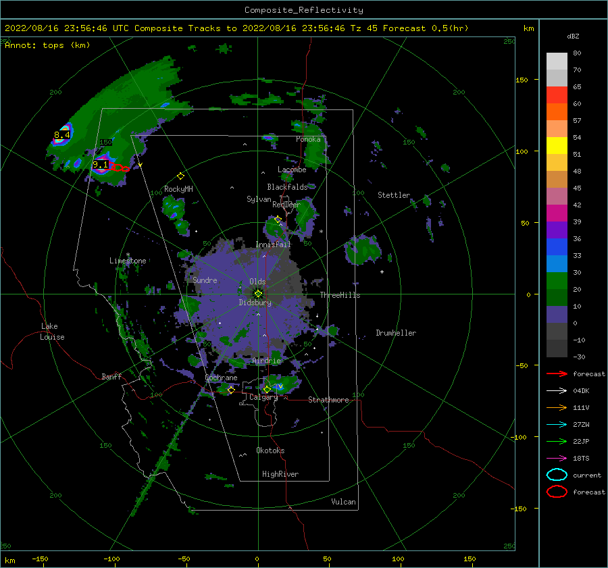The image size is (608, 568).
Task: Click the Cochrane label
Action: click(221, 378)
